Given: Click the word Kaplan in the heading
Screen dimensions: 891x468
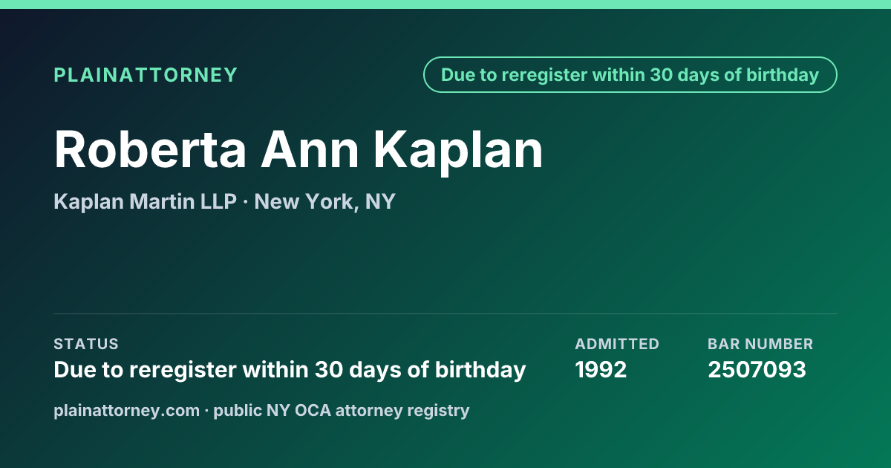Looking at the screenshot, I should [x=458, y=149].
